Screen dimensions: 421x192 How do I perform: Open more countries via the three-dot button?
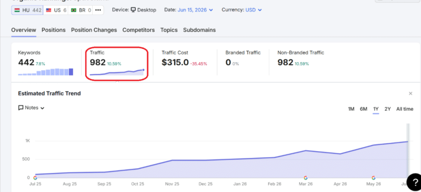tap(98, 10)
